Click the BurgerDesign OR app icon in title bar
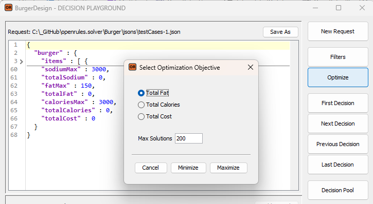 [x=8, y=8]
